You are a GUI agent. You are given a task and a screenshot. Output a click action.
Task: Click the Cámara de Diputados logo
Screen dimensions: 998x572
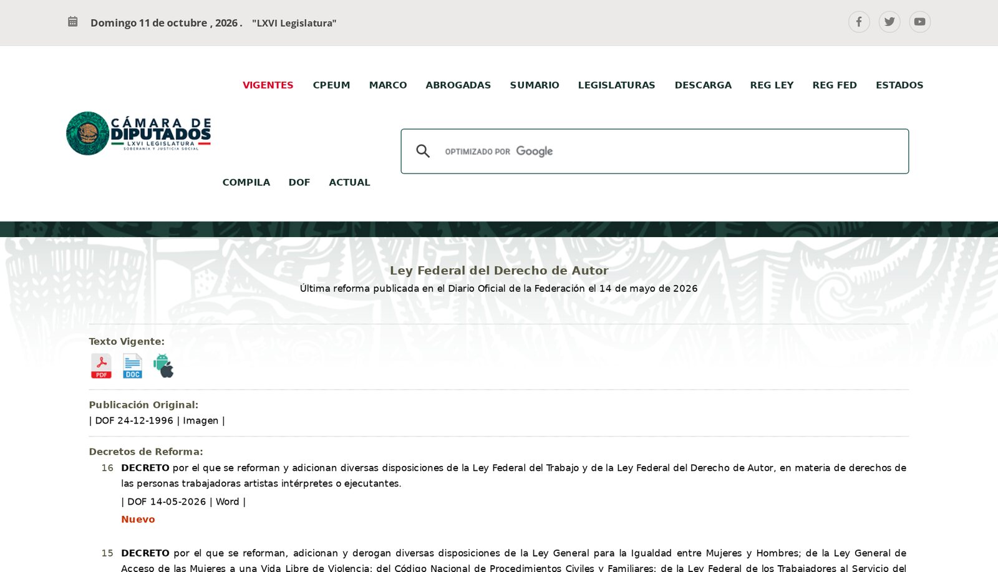click(x=138, y=133)
